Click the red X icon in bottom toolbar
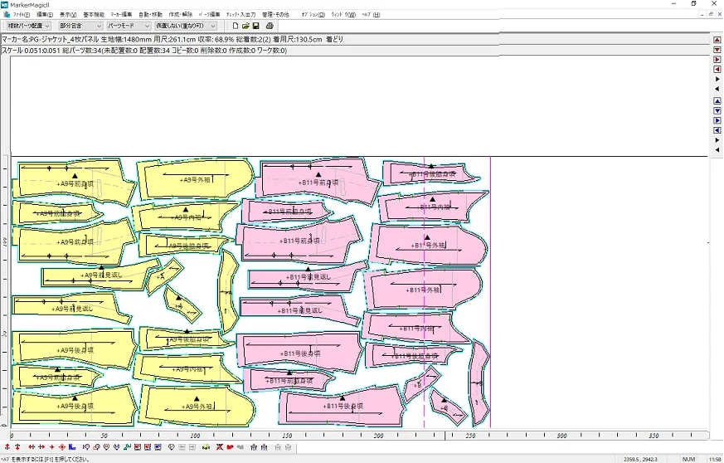This screenshot has height=463, width=724. coord(220,448)
